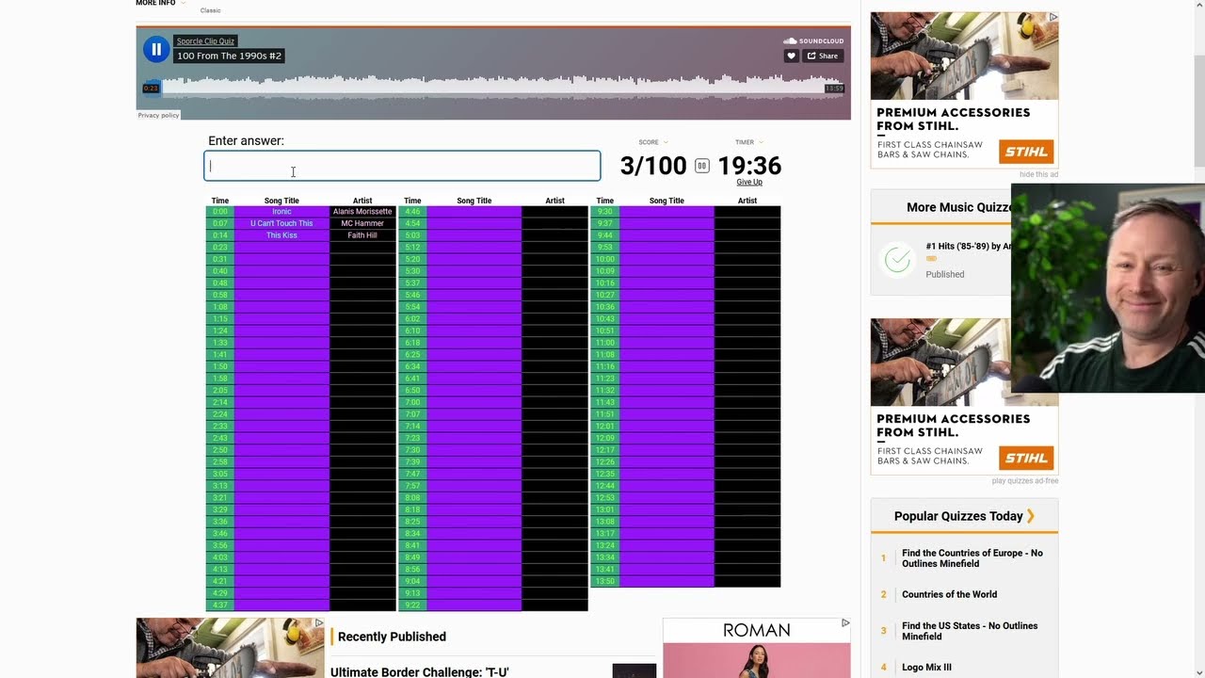Image resolution: width=1205 pixels, height=678 pixels.
Task: Click the 0:23 current playback time marker
Action: pyautogui.click(x=151, y=89)
